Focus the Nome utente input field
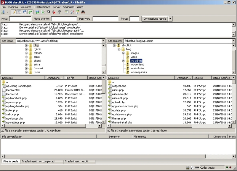 pyautogui.click(x=64, y=19)
